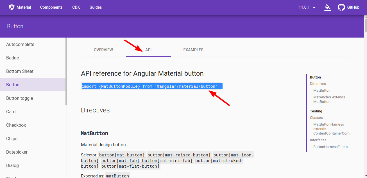Open Datepicker in the sidebar
367x178 pixels.
[33, 152]
